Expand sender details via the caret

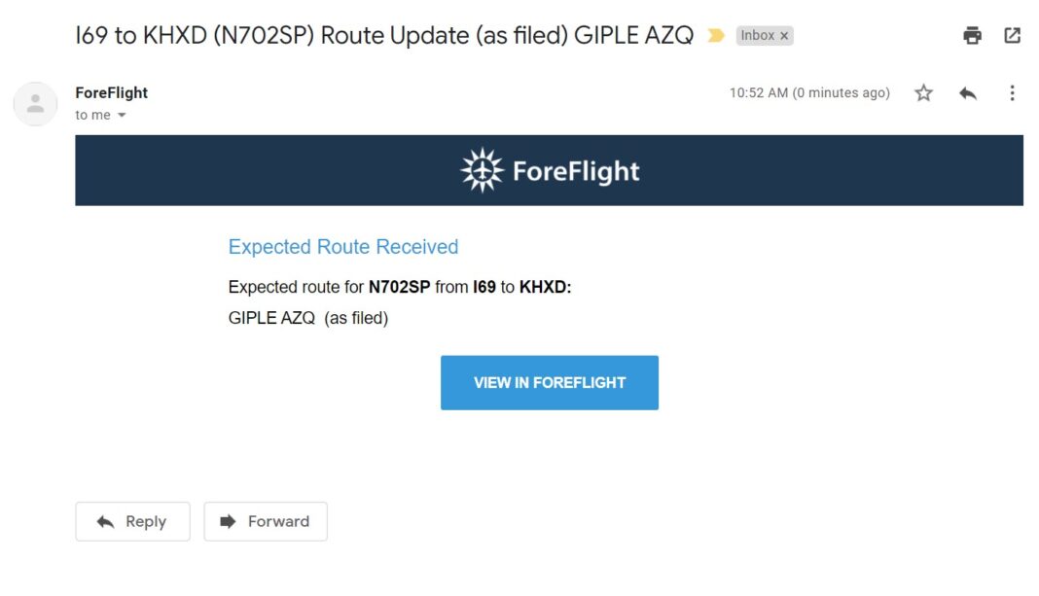click(x=121, y=115)
